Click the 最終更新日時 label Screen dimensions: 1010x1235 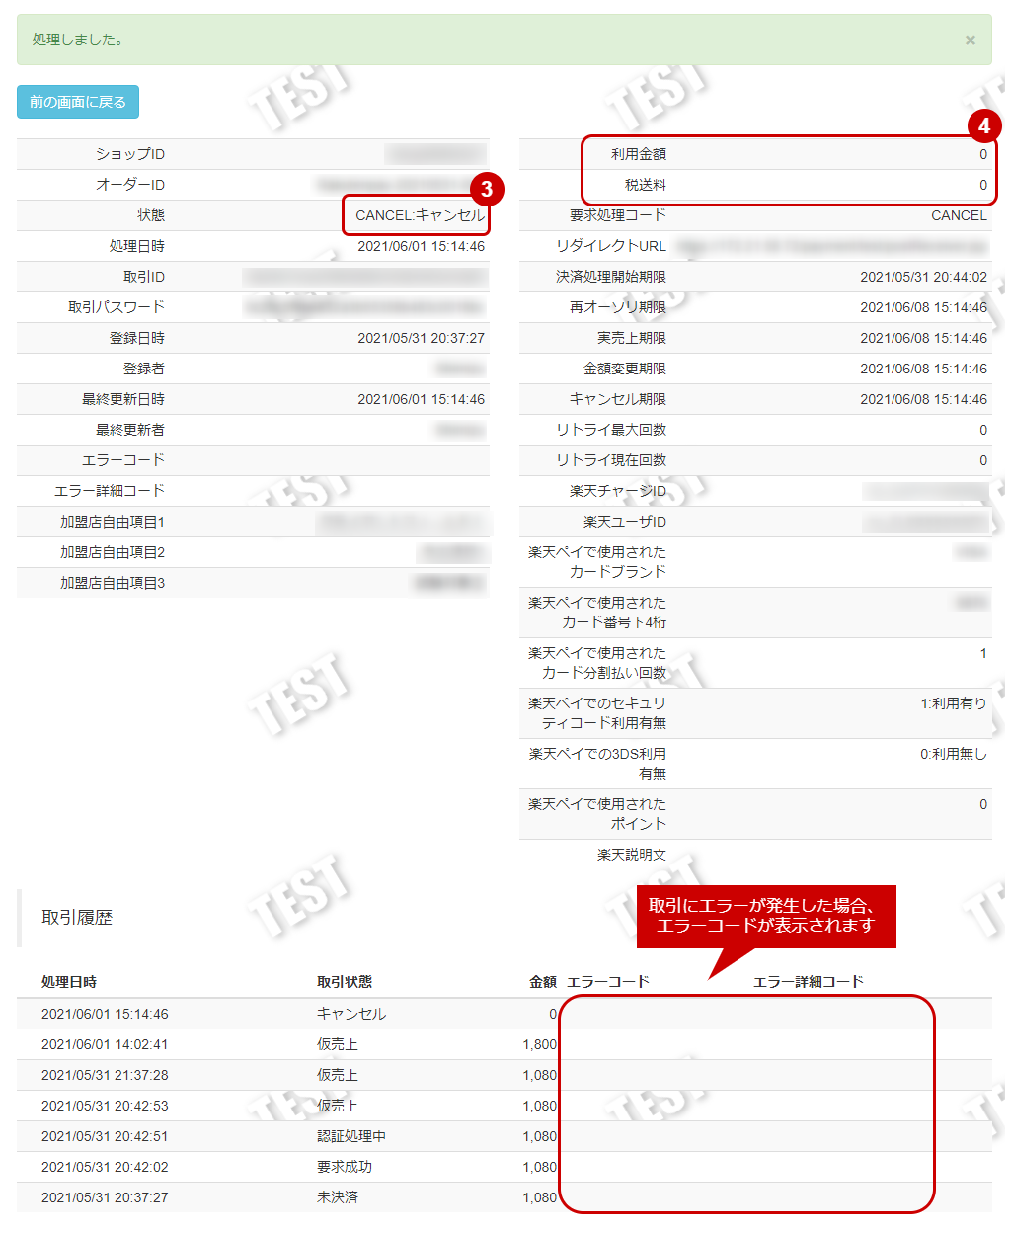point(123,399)
